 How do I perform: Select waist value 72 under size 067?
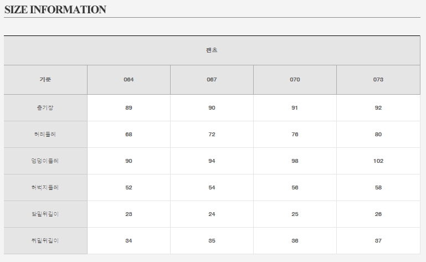212,135
